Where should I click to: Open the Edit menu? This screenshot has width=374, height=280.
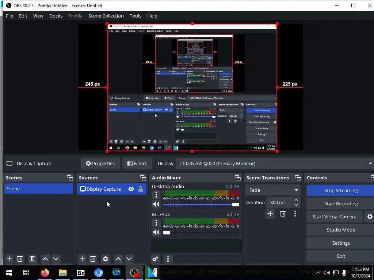click(x=23, y=16)
